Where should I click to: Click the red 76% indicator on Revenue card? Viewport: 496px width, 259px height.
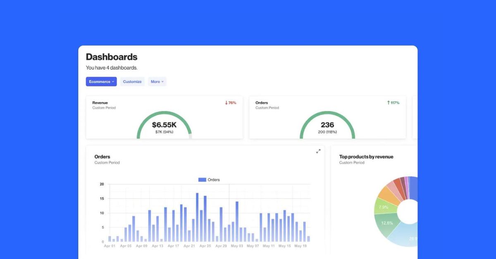click(230, 102)
